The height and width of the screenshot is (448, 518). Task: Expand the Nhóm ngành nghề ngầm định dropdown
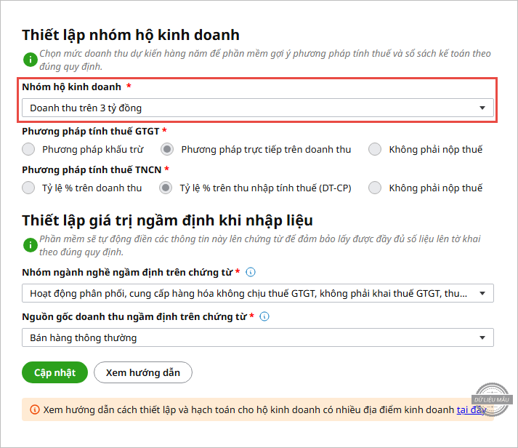(x=257, y=293)
